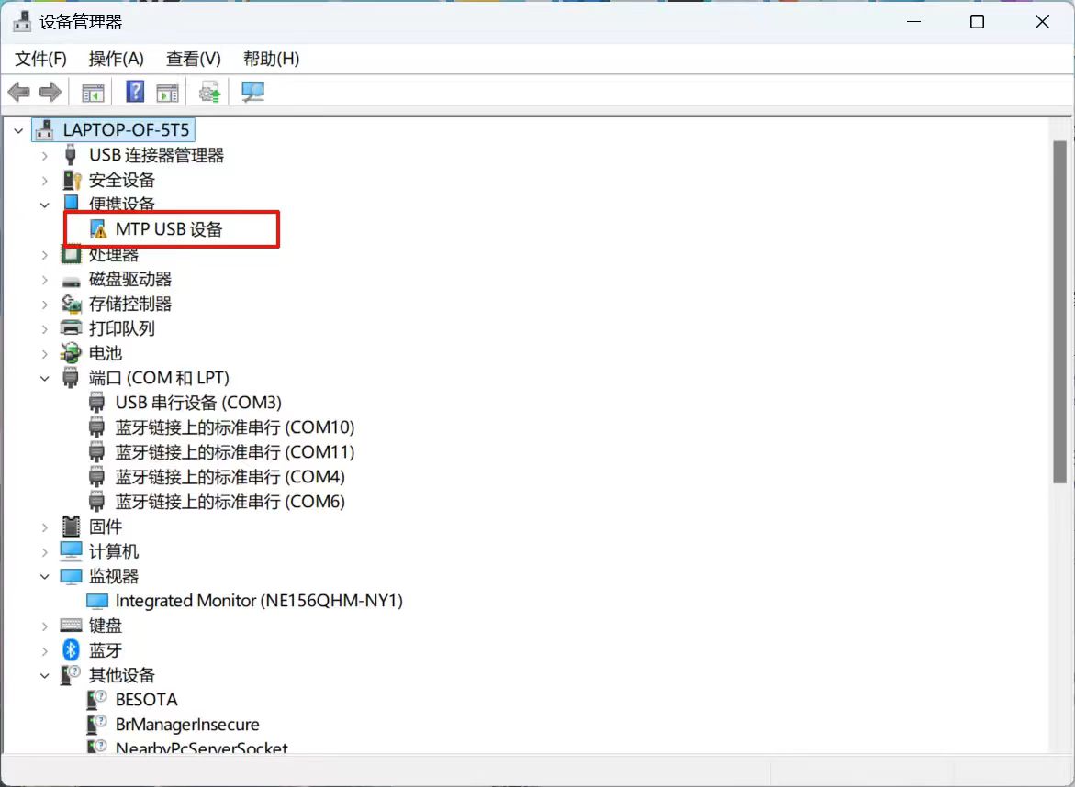1075x787 pixels.
Task: Expand the 键盘 category
Action: [x=45, y=626]
